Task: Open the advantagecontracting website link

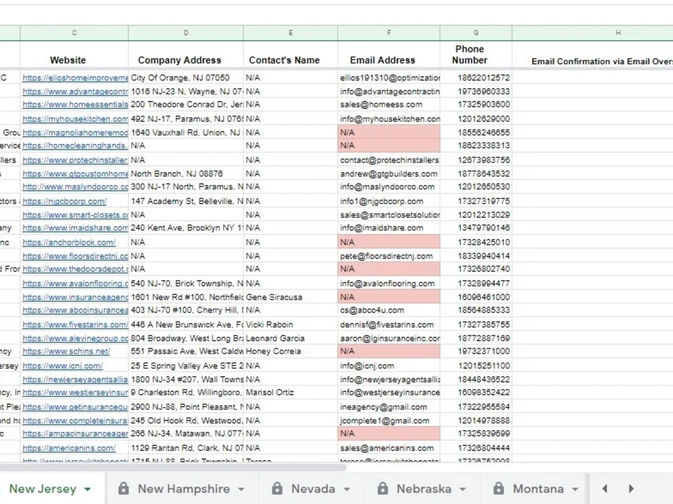Action: 75,91
